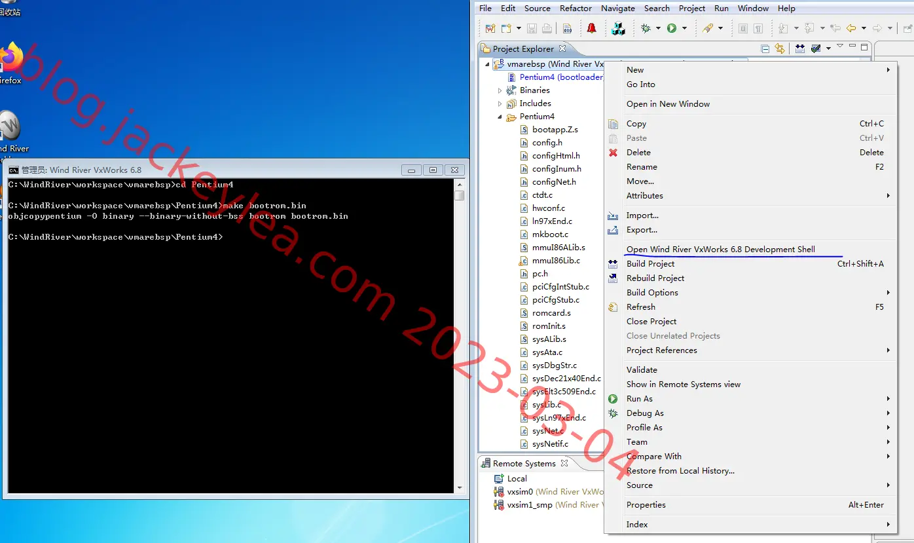Collapse the Pentium4 folder node
This screenshot has height=543, width=914.
(x=500, y=117)
